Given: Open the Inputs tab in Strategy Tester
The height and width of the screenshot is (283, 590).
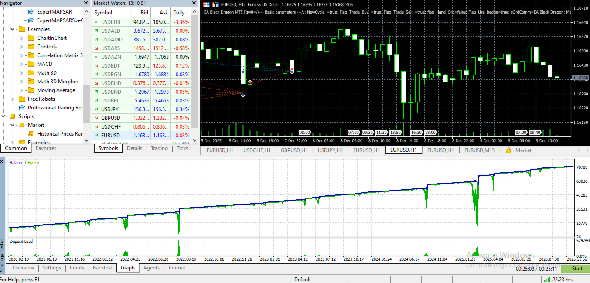Looking at the screenshot, I should click(77, 268).
